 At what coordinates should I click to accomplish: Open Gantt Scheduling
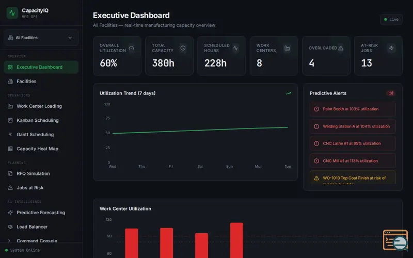[x=41, y=135]
